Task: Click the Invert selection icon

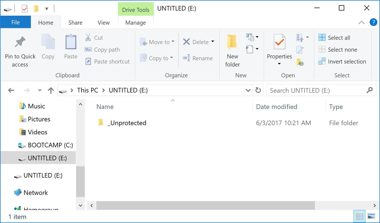Action: [x=322, y=61]
